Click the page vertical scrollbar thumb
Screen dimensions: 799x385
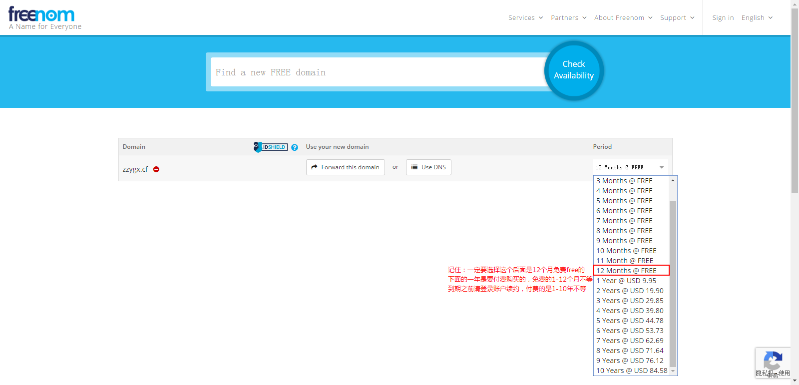point(795,100)
